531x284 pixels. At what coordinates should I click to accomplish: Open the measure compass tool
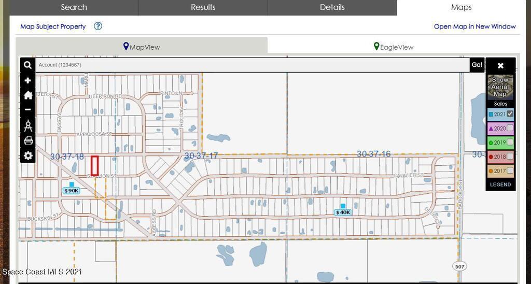[28, 125]
